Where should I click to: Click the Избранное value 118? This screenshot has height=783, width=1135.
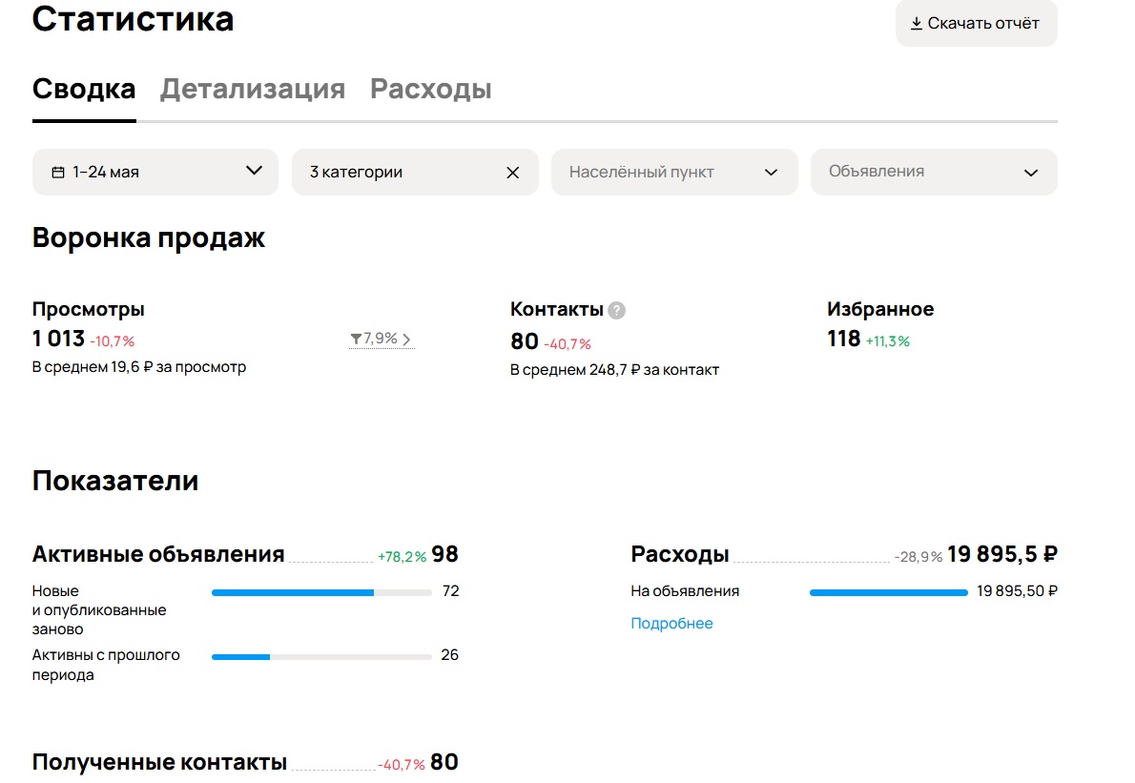click(844, 339)
